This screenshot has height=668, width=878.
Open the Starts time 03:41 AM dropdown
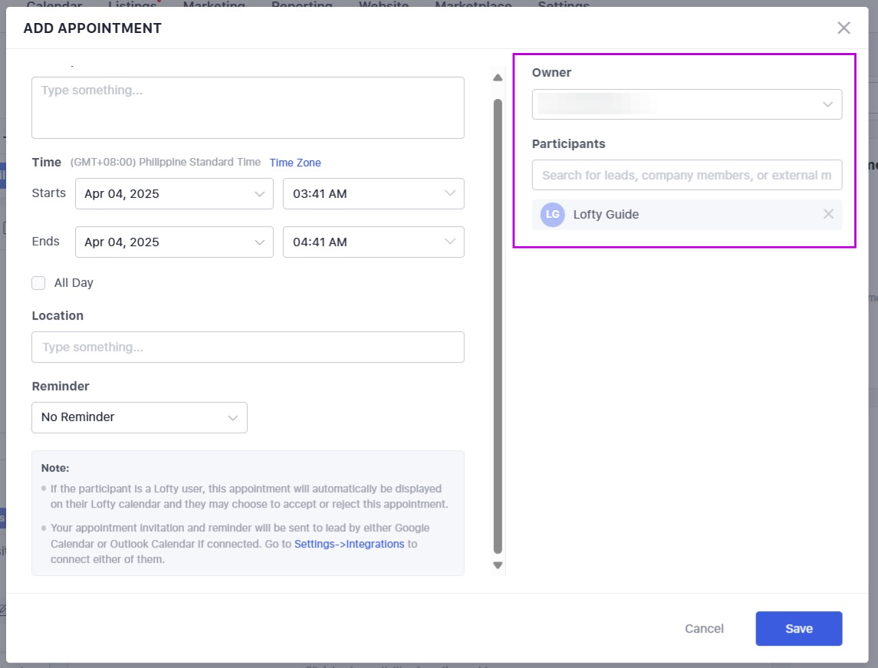373,194
